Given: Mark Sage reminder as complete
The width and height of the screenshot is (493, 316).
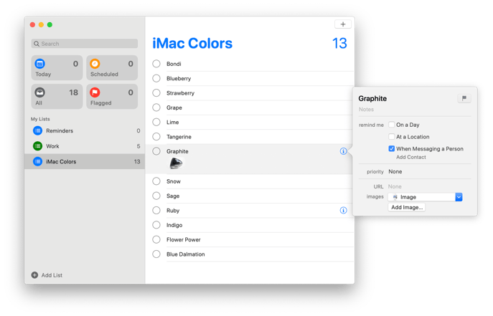Looking at the screenshot, I should pos(156,196).
